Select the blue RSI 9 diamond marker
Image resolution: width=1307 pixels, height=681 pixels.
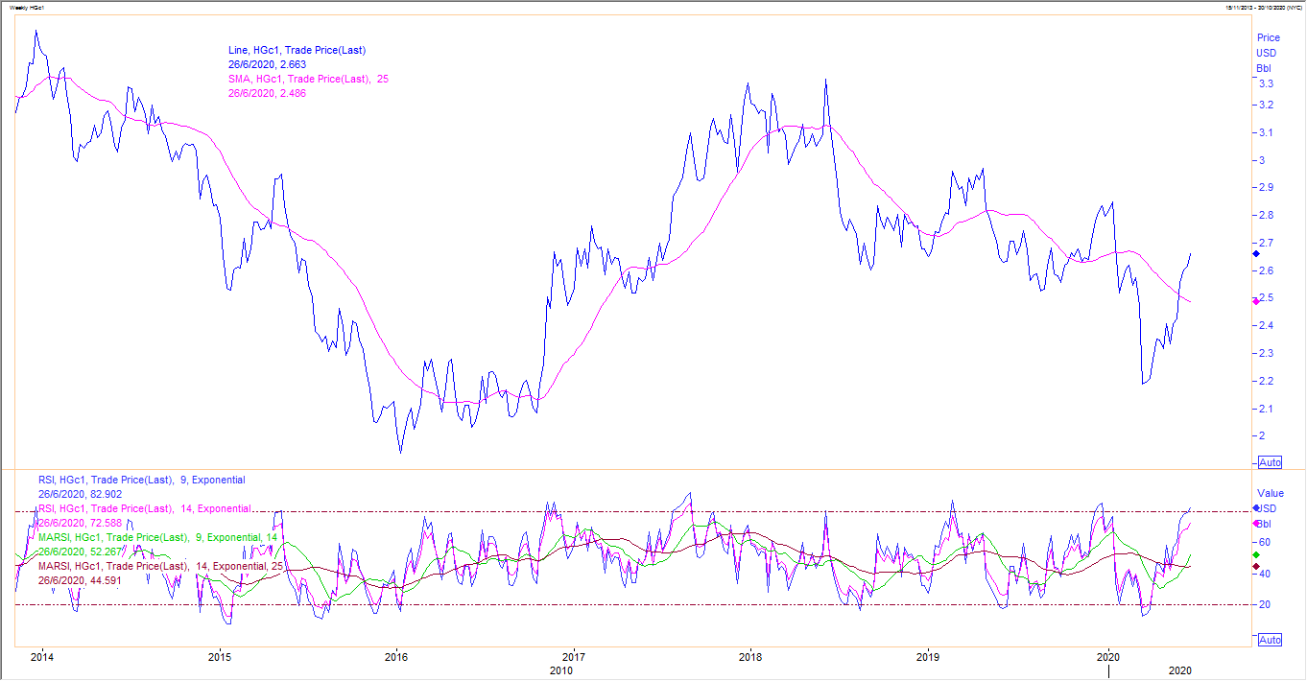click(1257, 507)
